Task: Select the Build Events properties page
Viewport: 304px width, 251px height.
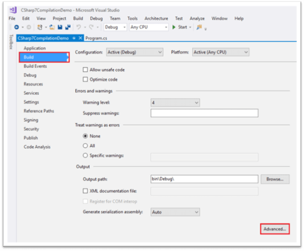Action: tap(35, 66)
